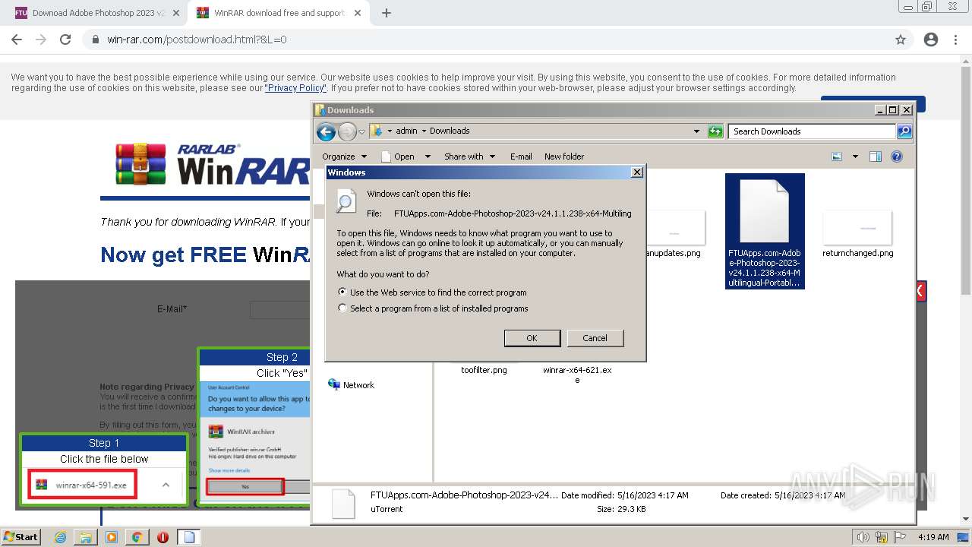Click the Windows Start button
The image size is (972, 547).
coord(21,536)
